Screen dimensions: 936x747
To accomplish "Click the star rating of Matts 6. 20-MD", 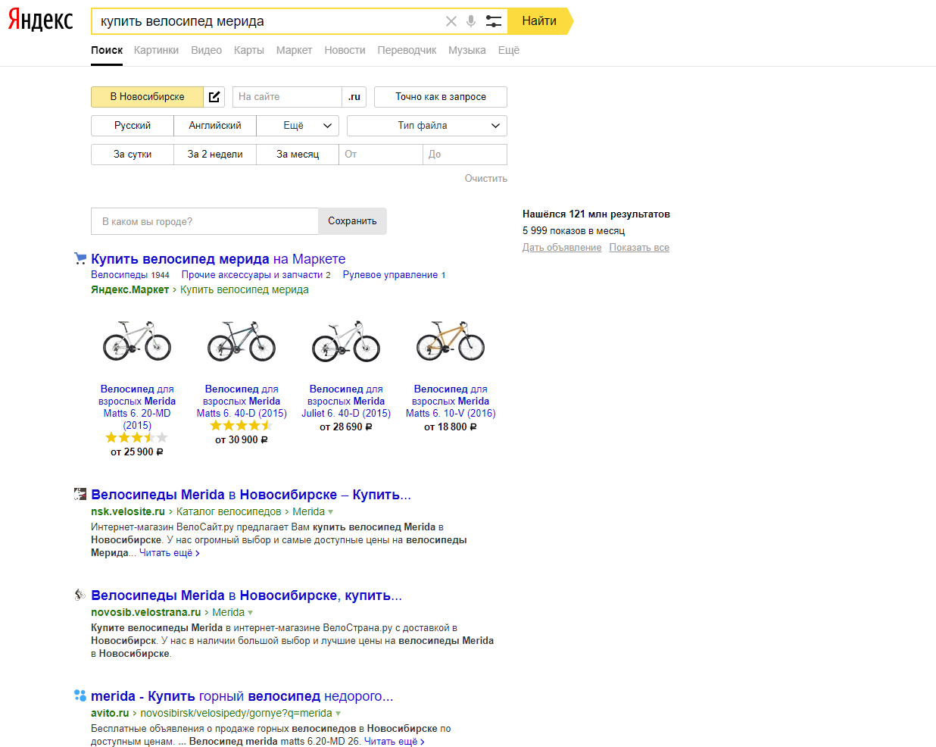I will [x=137, y=438].
